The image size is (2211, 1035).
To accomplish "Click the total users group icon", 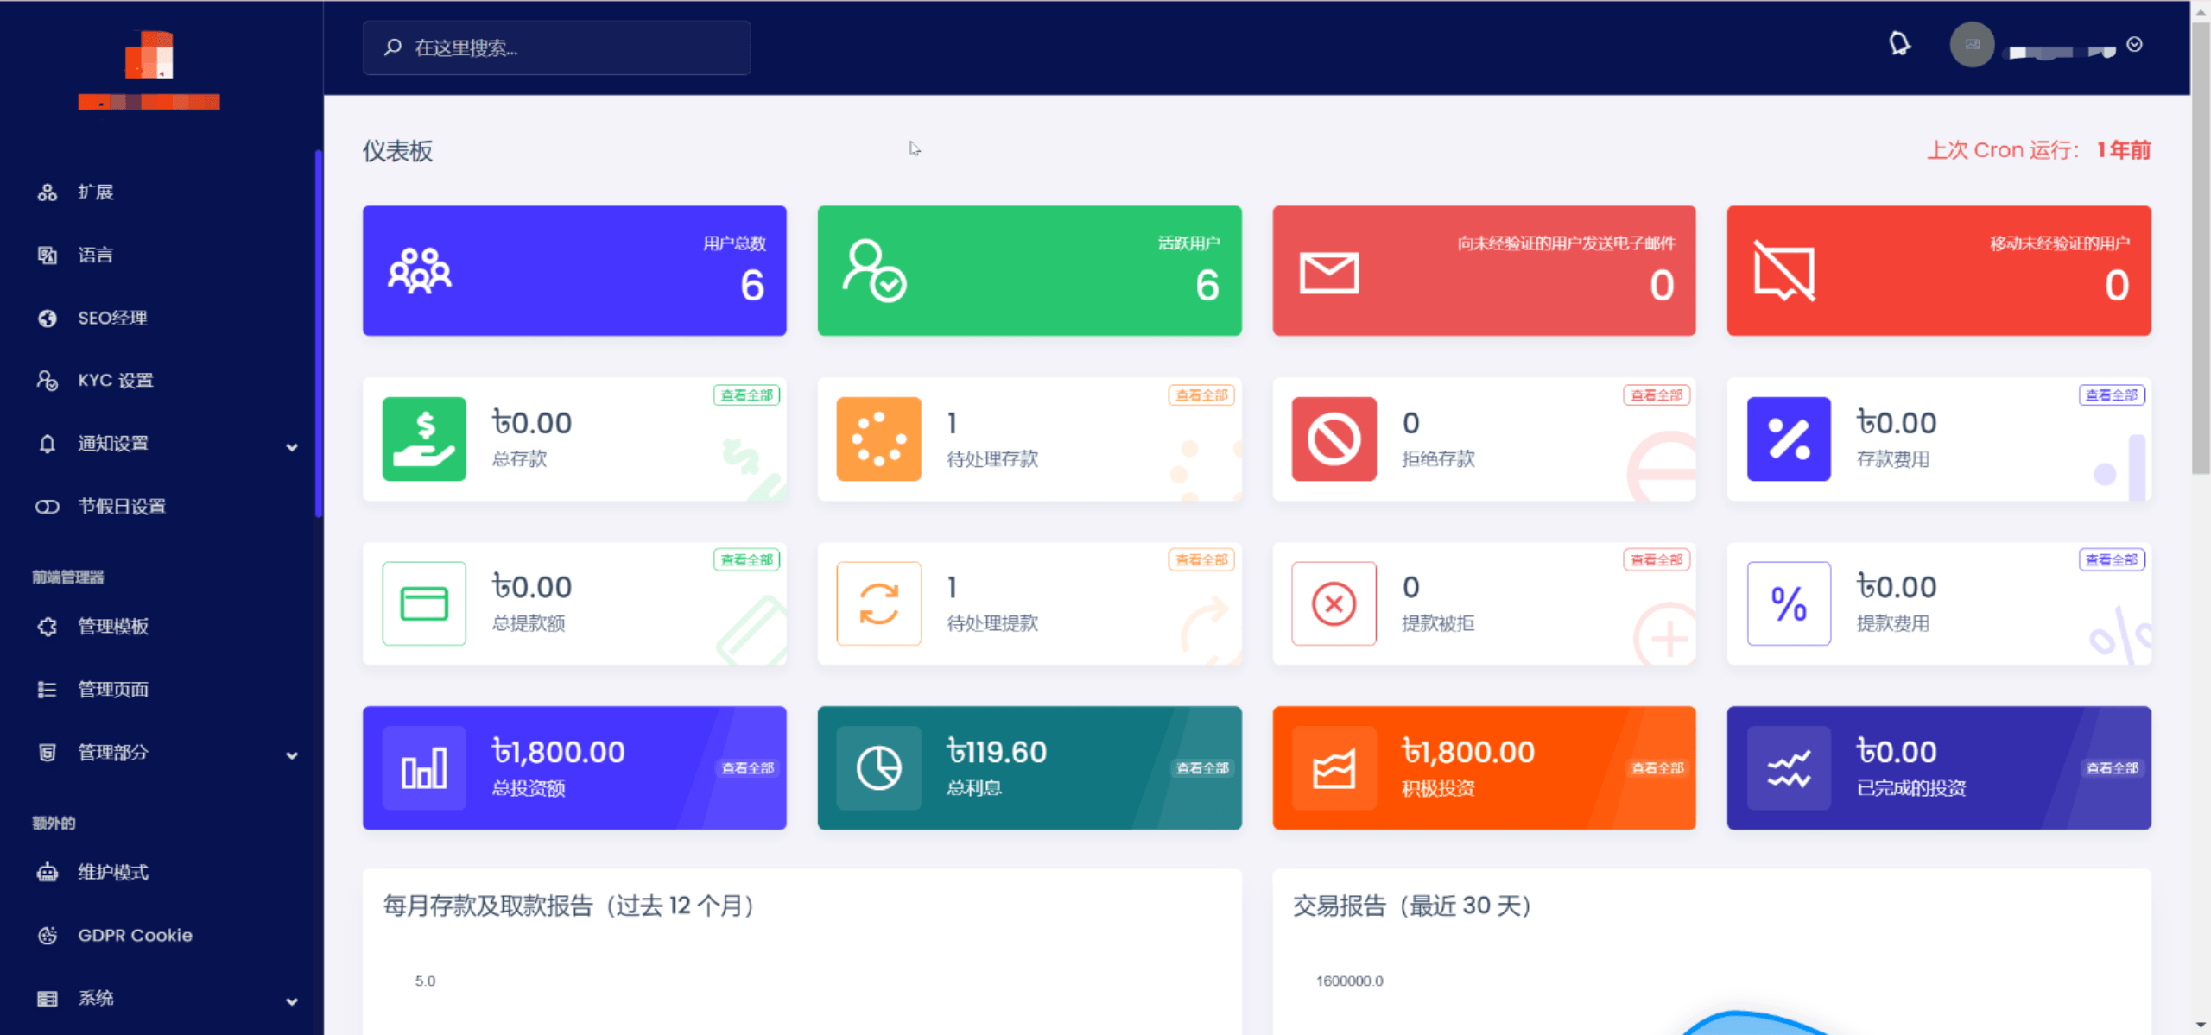I will tap(420, 271).
